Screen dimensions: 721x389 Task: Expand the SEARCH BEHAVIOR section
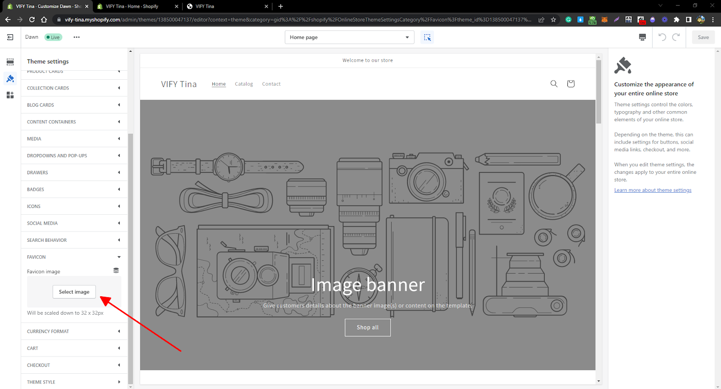(x=74, y=240)
